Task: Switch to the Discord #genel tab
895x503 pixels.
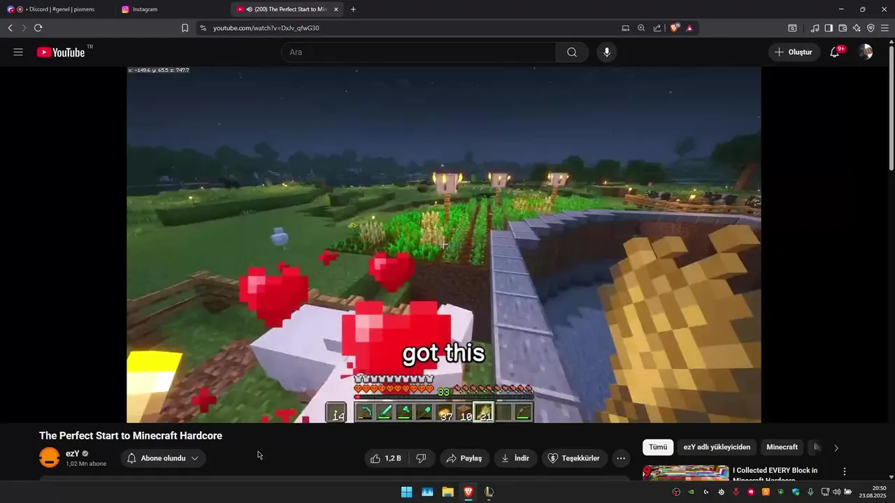Action: [x=59, y=9]
